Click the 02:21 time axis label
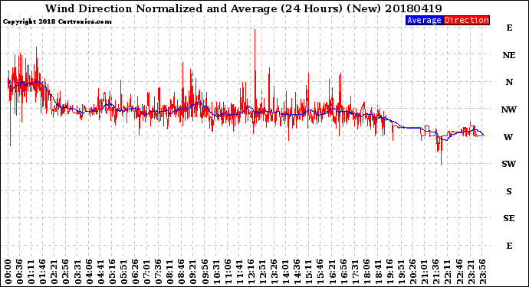This screenshot has height=287, width=529. (54, 272)
